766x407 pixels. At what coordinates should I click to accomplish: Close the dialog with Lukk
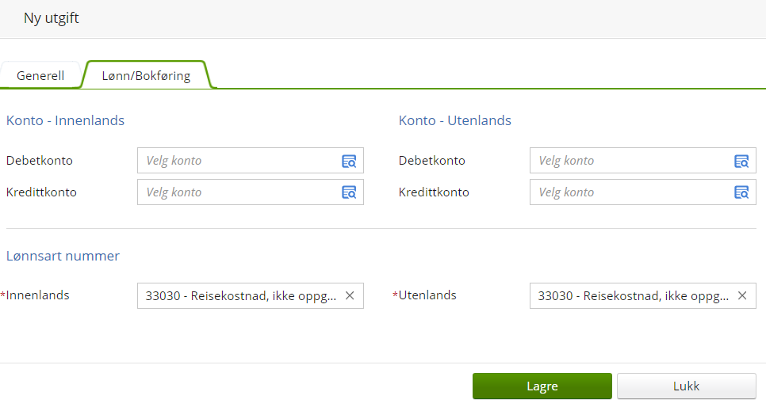(x=686, y=386)
